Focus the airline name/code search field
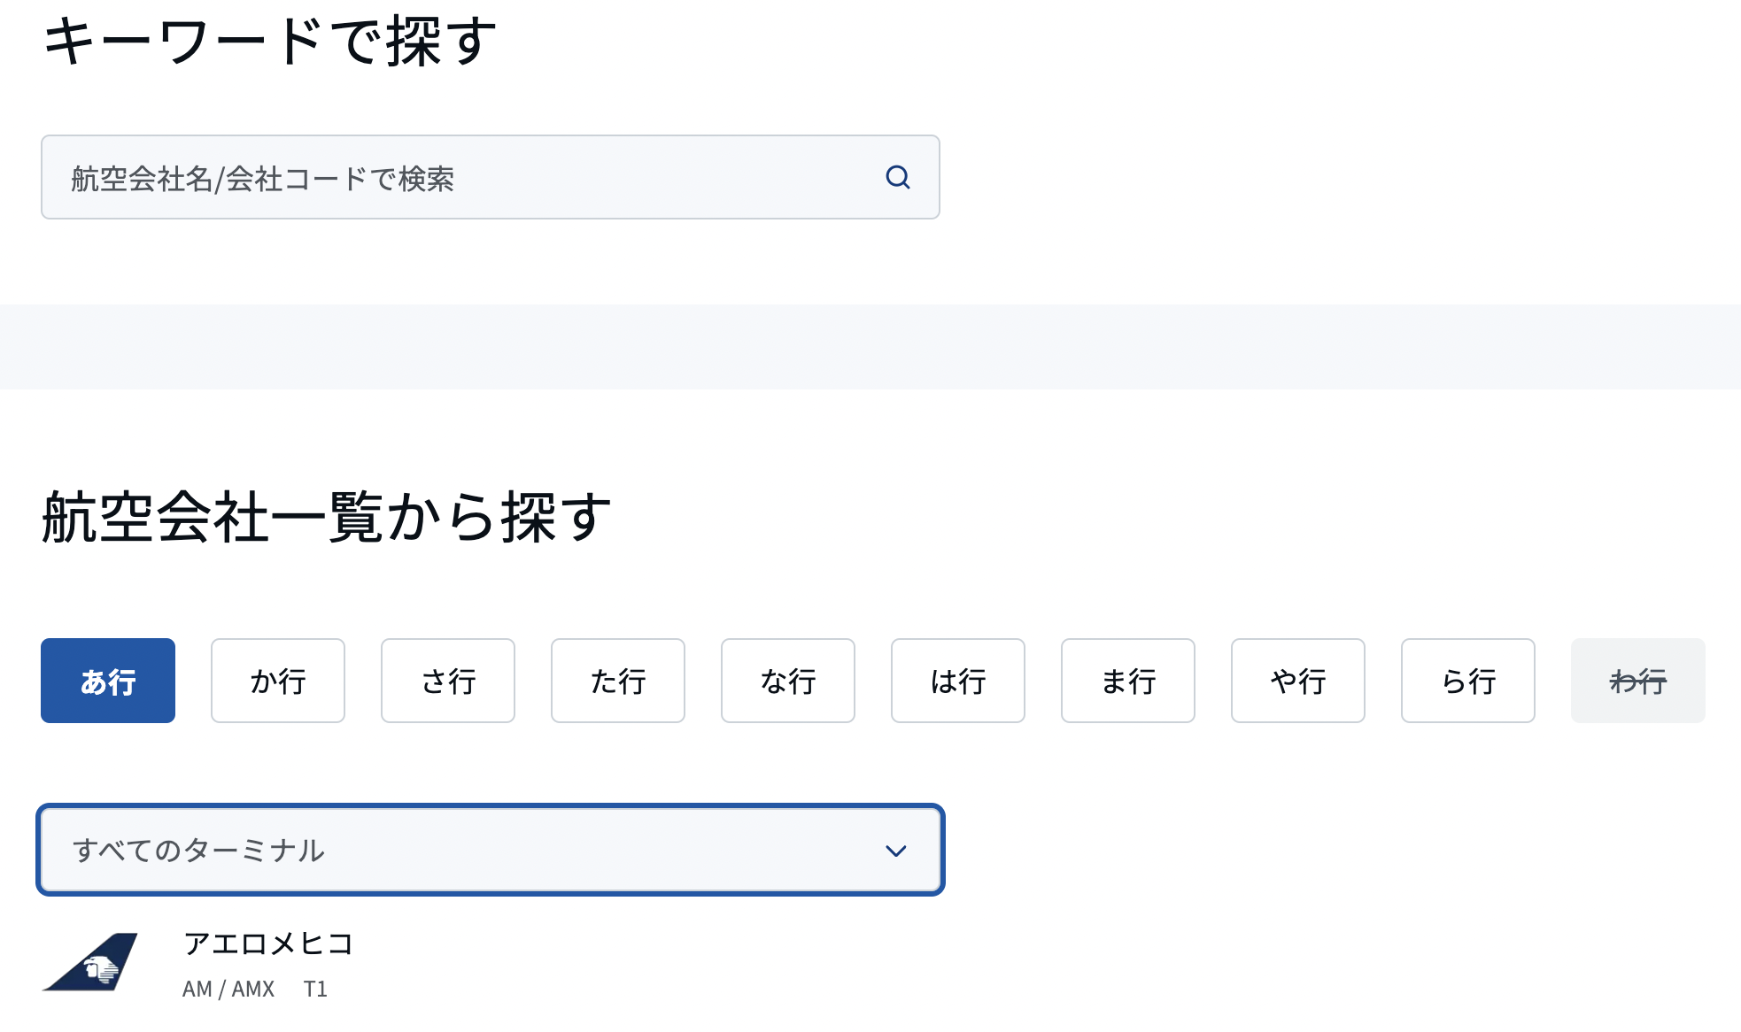 (x=490, y=177)
